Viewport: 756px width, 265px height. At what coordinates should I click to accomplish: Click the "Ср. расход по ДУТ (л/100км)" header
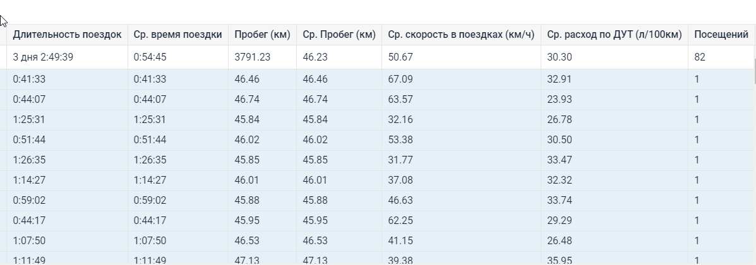(x=615, y=35)
